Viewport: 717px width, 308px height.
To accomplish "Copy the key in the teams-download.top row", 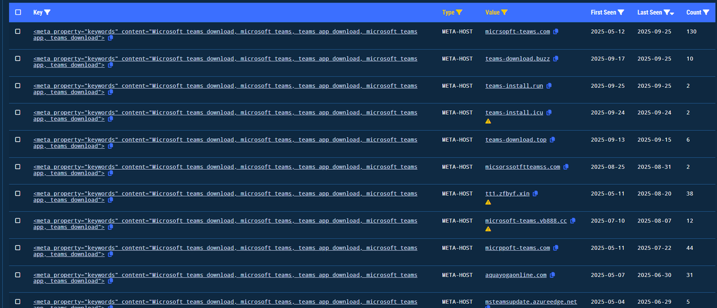I will [x=111, y=146].
